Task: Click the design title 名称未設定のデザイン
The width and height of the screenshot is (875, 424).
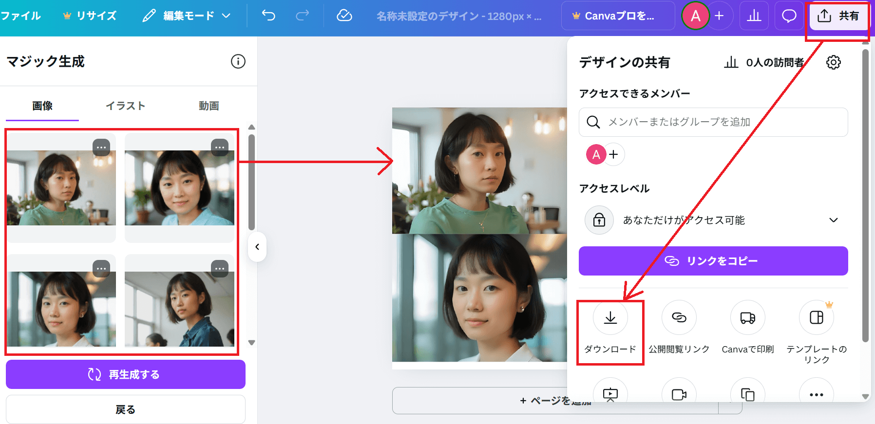Action: click(458, 16)
